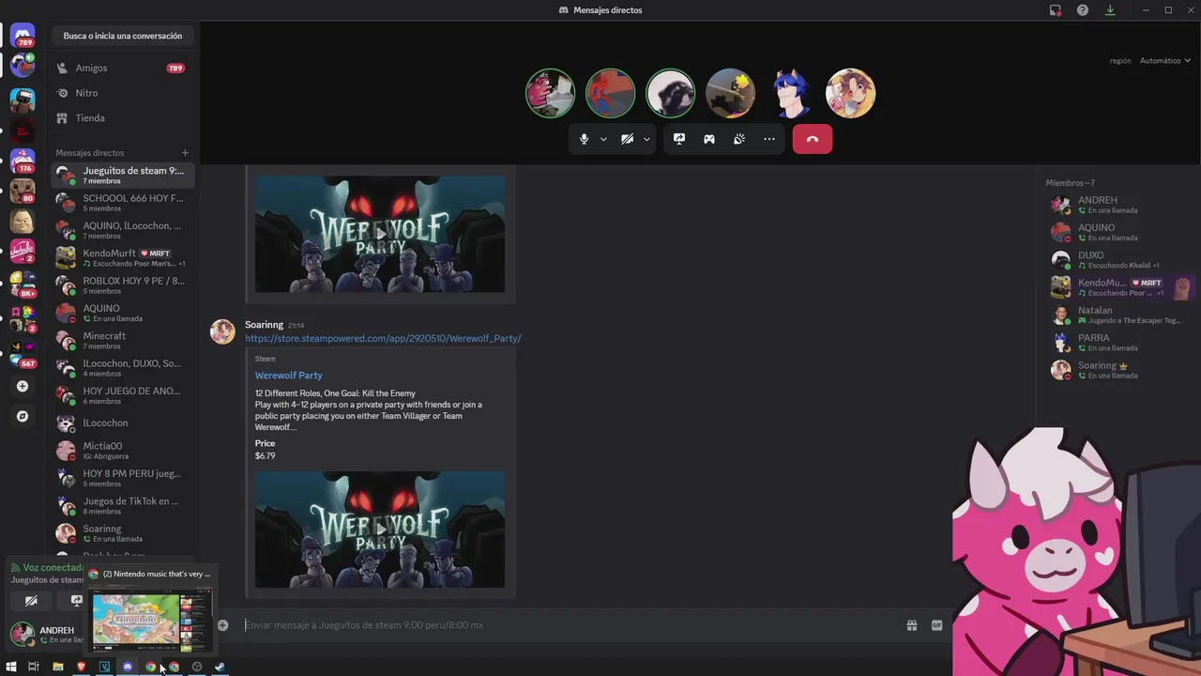Open ROBLOX HOY 9 PE group chat
The image size is (1201, 676).
(x=123, y=285)
